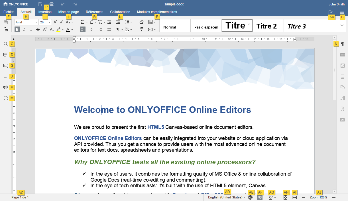
Task: Click the increase indent icon
Action: pos(118,22)
